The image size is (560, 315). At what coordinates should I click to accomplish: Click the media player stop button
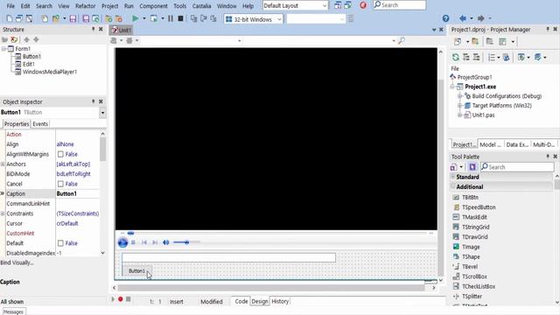pyautogui.click(x=133, y=242)
